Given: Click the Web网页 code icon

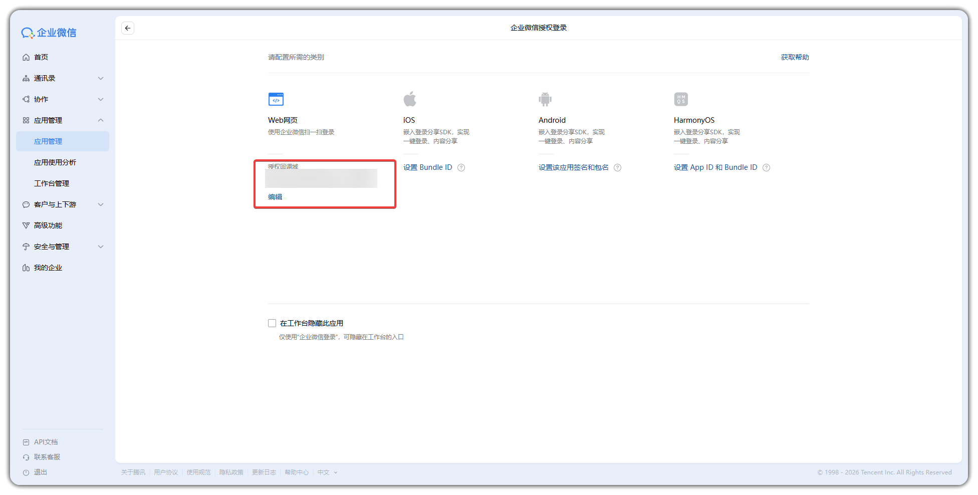Looking at the screenshot, I should (276, 99).
